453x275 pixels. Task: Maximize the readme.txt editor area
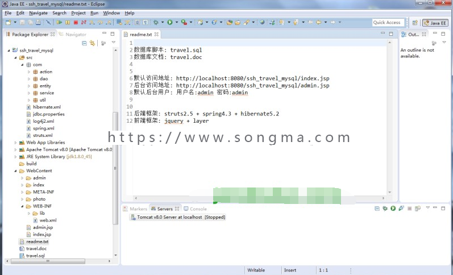(x=391, y=34)
